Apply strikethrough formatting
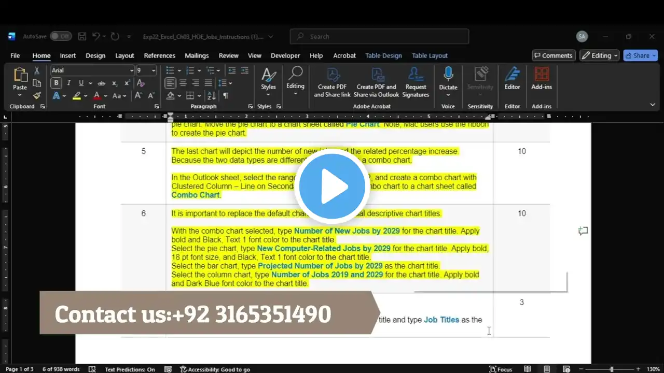 pos(102,83)
